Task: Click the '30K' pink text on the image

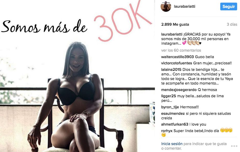Action: click(x=123, y=21)
